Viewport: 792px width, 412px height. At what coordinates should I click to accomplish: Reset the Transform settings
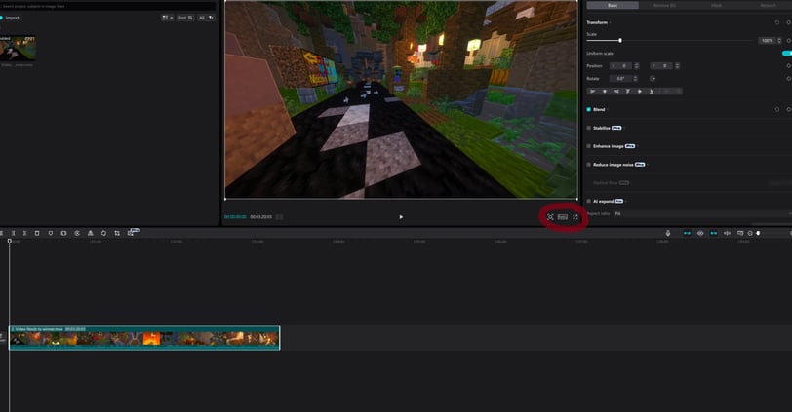[x=777, y=22]
